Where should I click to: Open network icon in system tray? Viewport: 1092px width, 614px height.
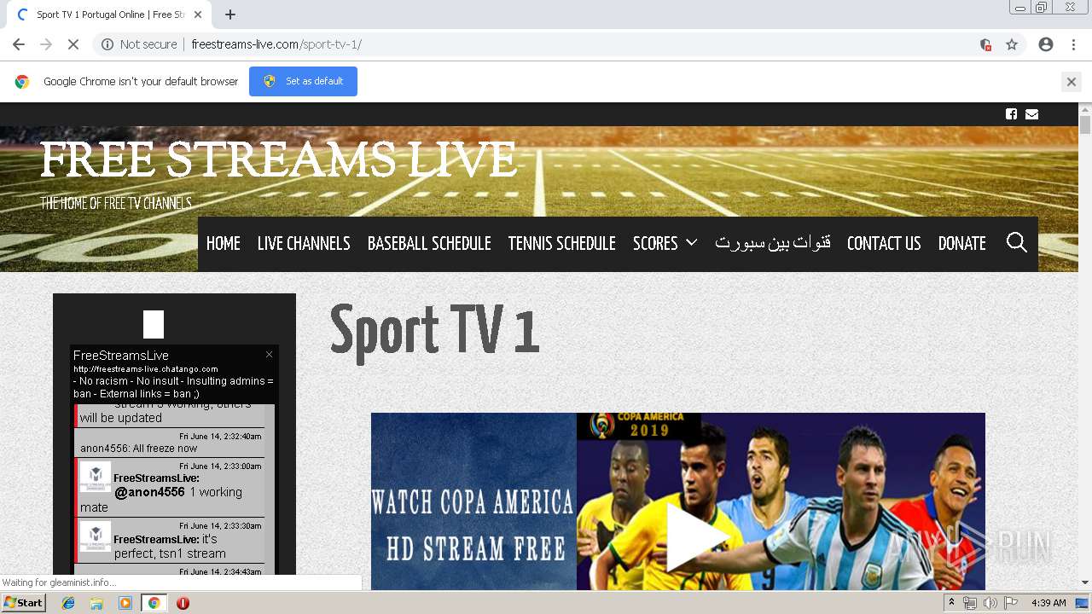pyautogui.click(x=970, y=603)
